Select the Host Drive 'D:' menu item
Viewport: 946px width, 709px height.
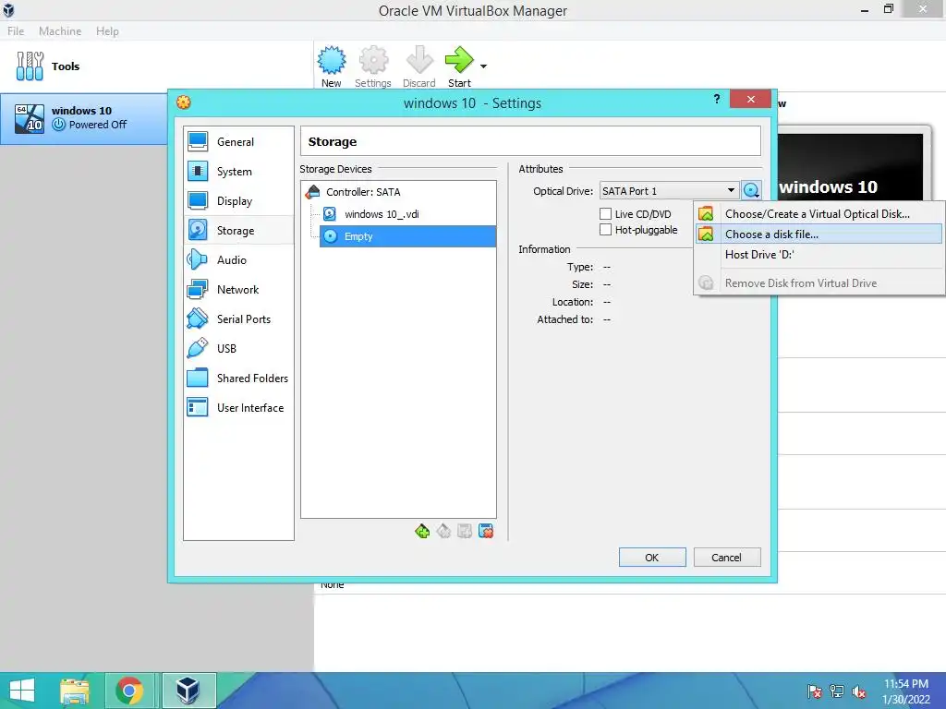[819, 255]
